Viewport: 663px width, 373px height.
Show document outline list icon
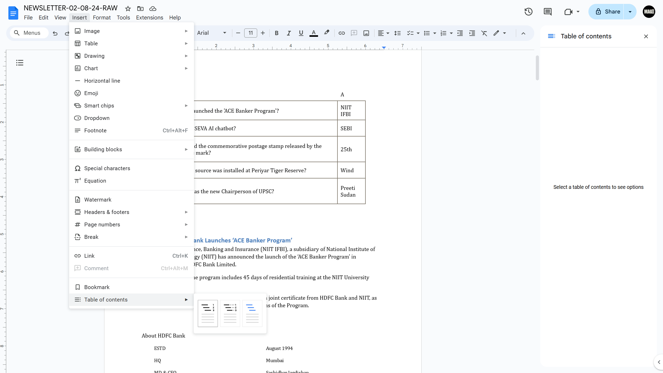tap(20, 63)
